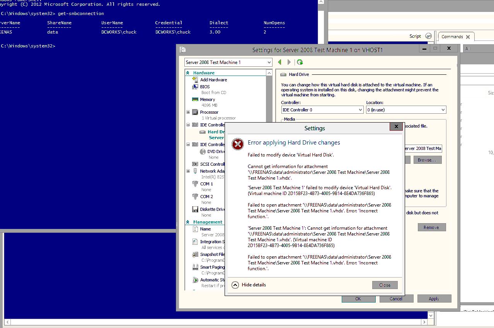494x328 pixels.
Task: Click the Smart Paging File icon
Action: click(x=195, y=267)
